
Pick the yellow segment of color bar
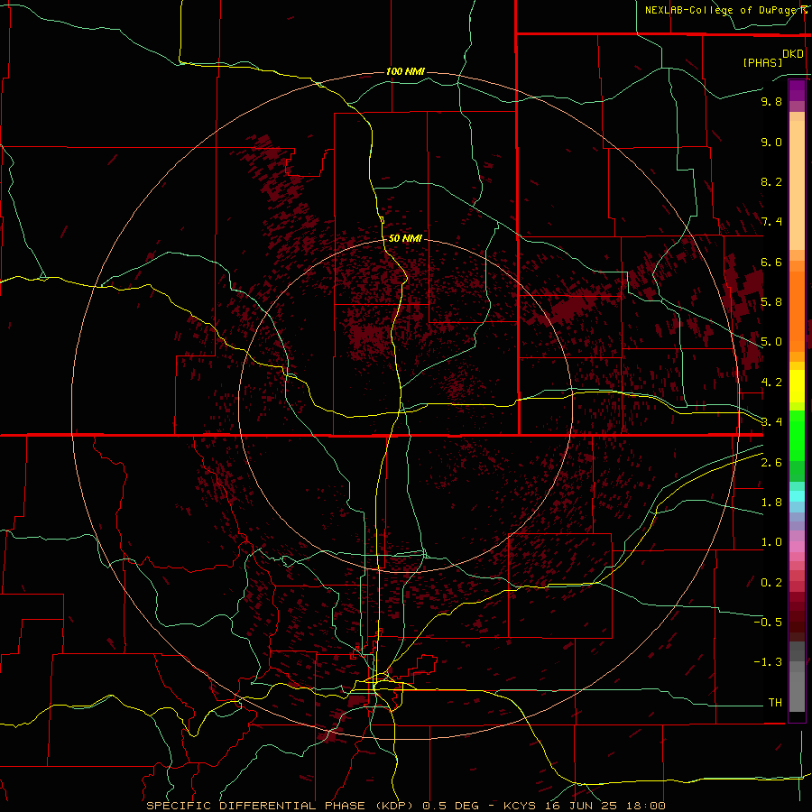(x=797, y=386)
